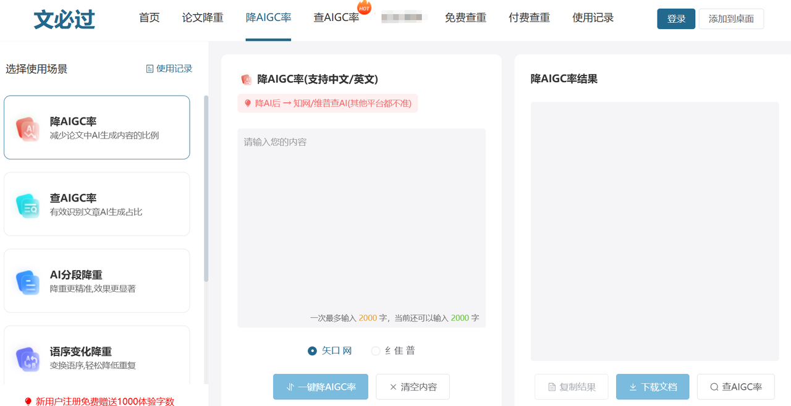
Task: Click the document icon beside sidebar 使用记录
Action: (150, 69)
